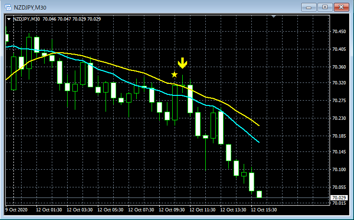Click the 12 Oct 05:30 time label

(x=110, y=210)
